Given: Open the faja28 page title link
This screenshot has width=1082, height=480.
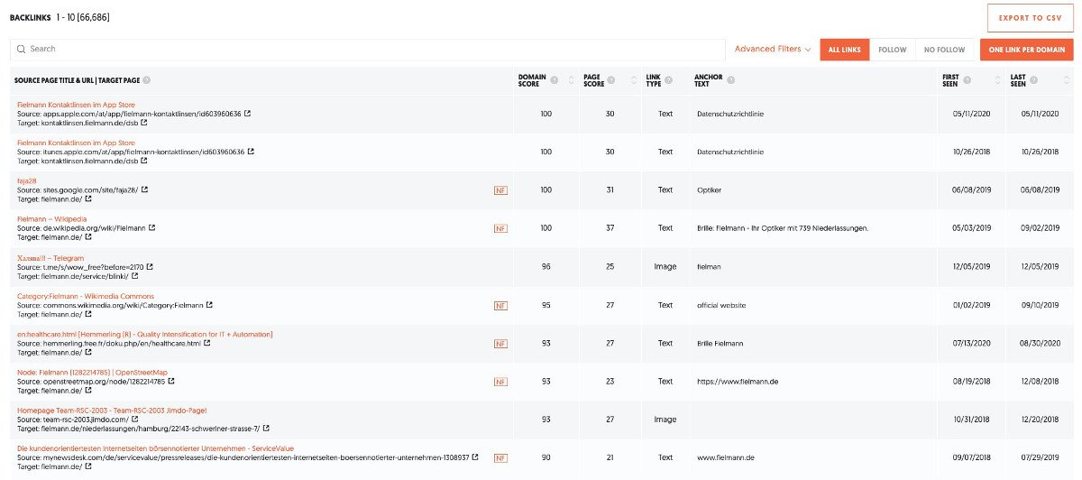Looking at the screenshot, I should 26,180.
